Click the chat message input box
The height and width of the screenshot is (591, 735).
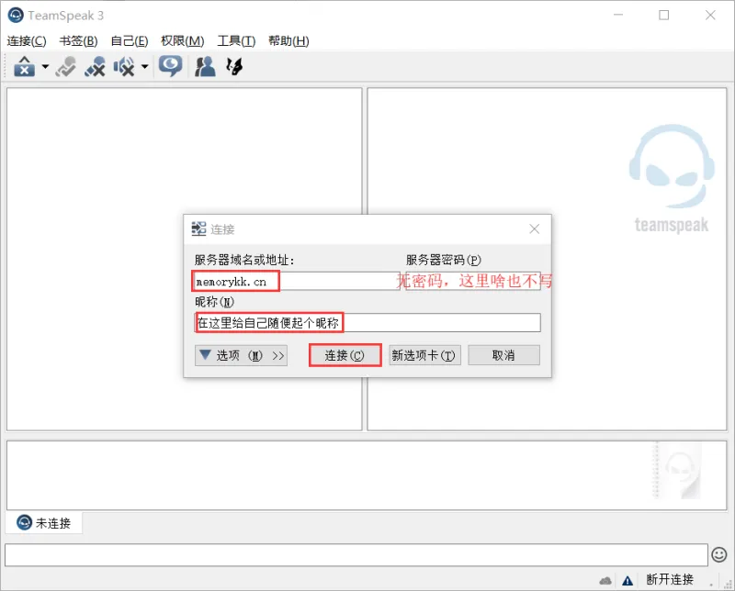[x=356, y=555]
